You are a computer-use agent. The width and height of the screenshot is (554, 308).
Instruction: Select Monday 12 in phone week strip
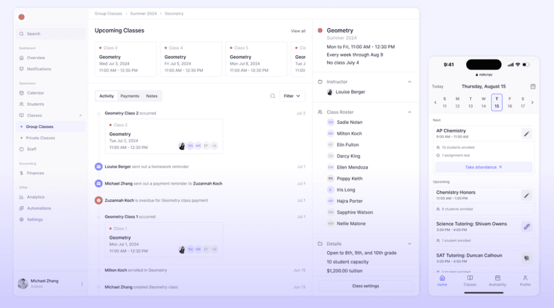[457, 103]
